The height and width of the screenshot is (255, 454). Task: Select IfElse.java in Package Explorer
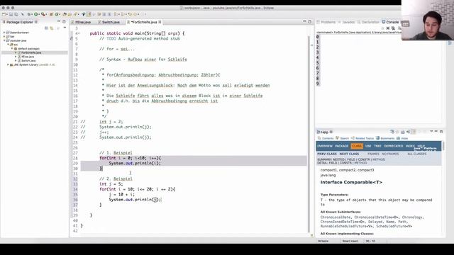pyautogui.click(x=28, y=57)
